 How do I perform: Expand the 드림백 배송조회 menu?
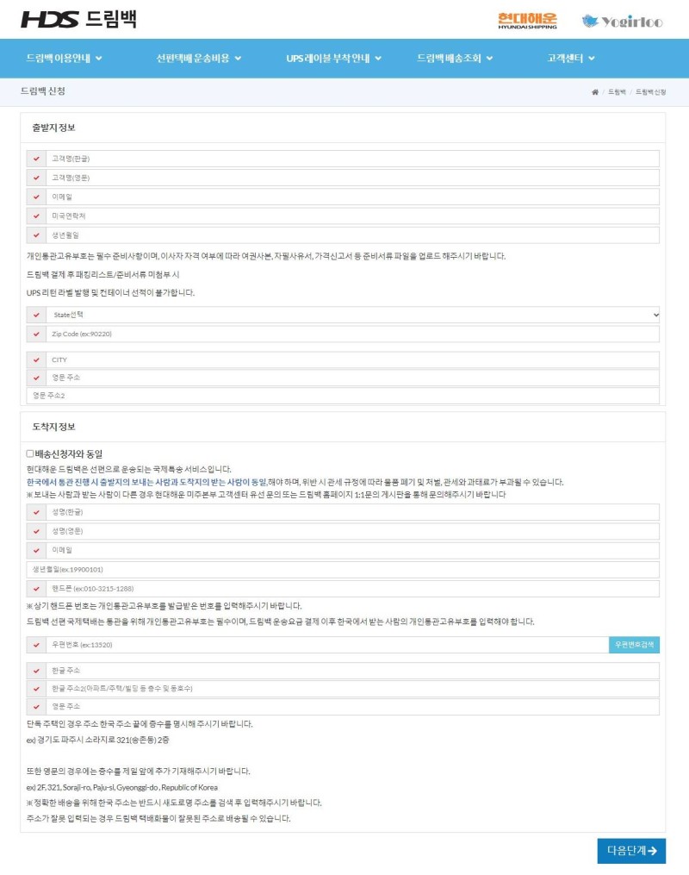click(x=455, y=58)
